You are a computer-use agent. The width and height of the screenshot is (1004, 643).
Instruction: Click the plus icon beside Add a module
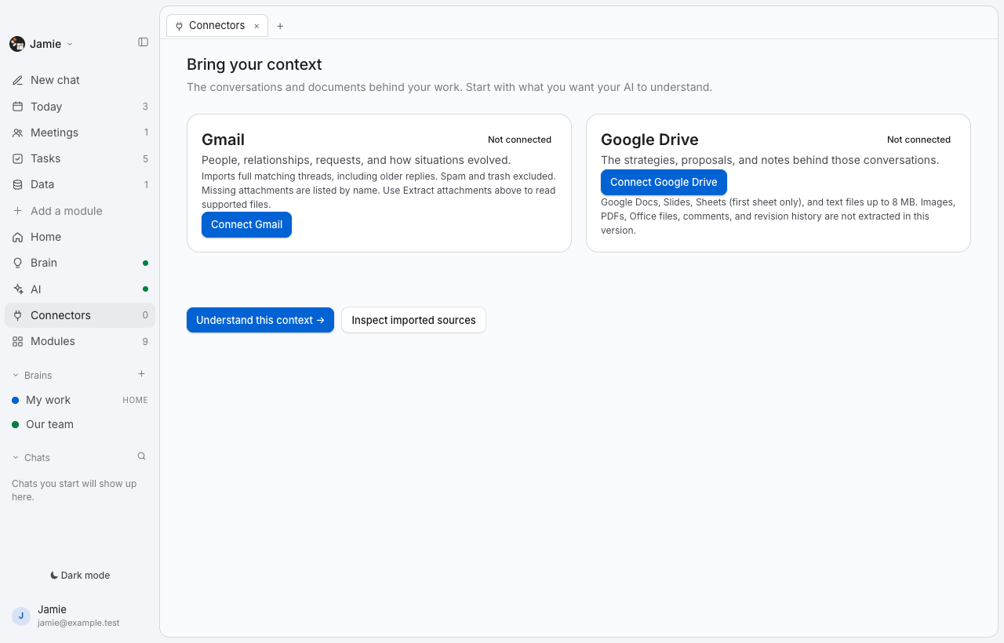point(18,211)
